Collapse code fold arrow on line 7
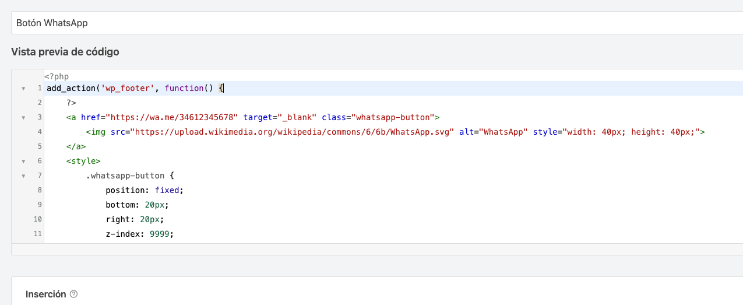 pos(23,176)
